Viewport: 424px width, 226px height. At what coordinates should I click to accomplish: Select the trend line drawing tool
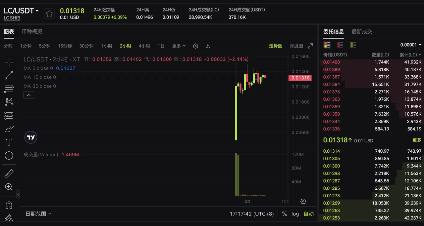9,75
